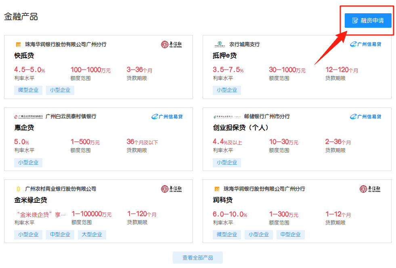Open the 快抵贷 product title
Image resolution: width=396 pixels, height=268 pixels.
click(x=24, y=56)
